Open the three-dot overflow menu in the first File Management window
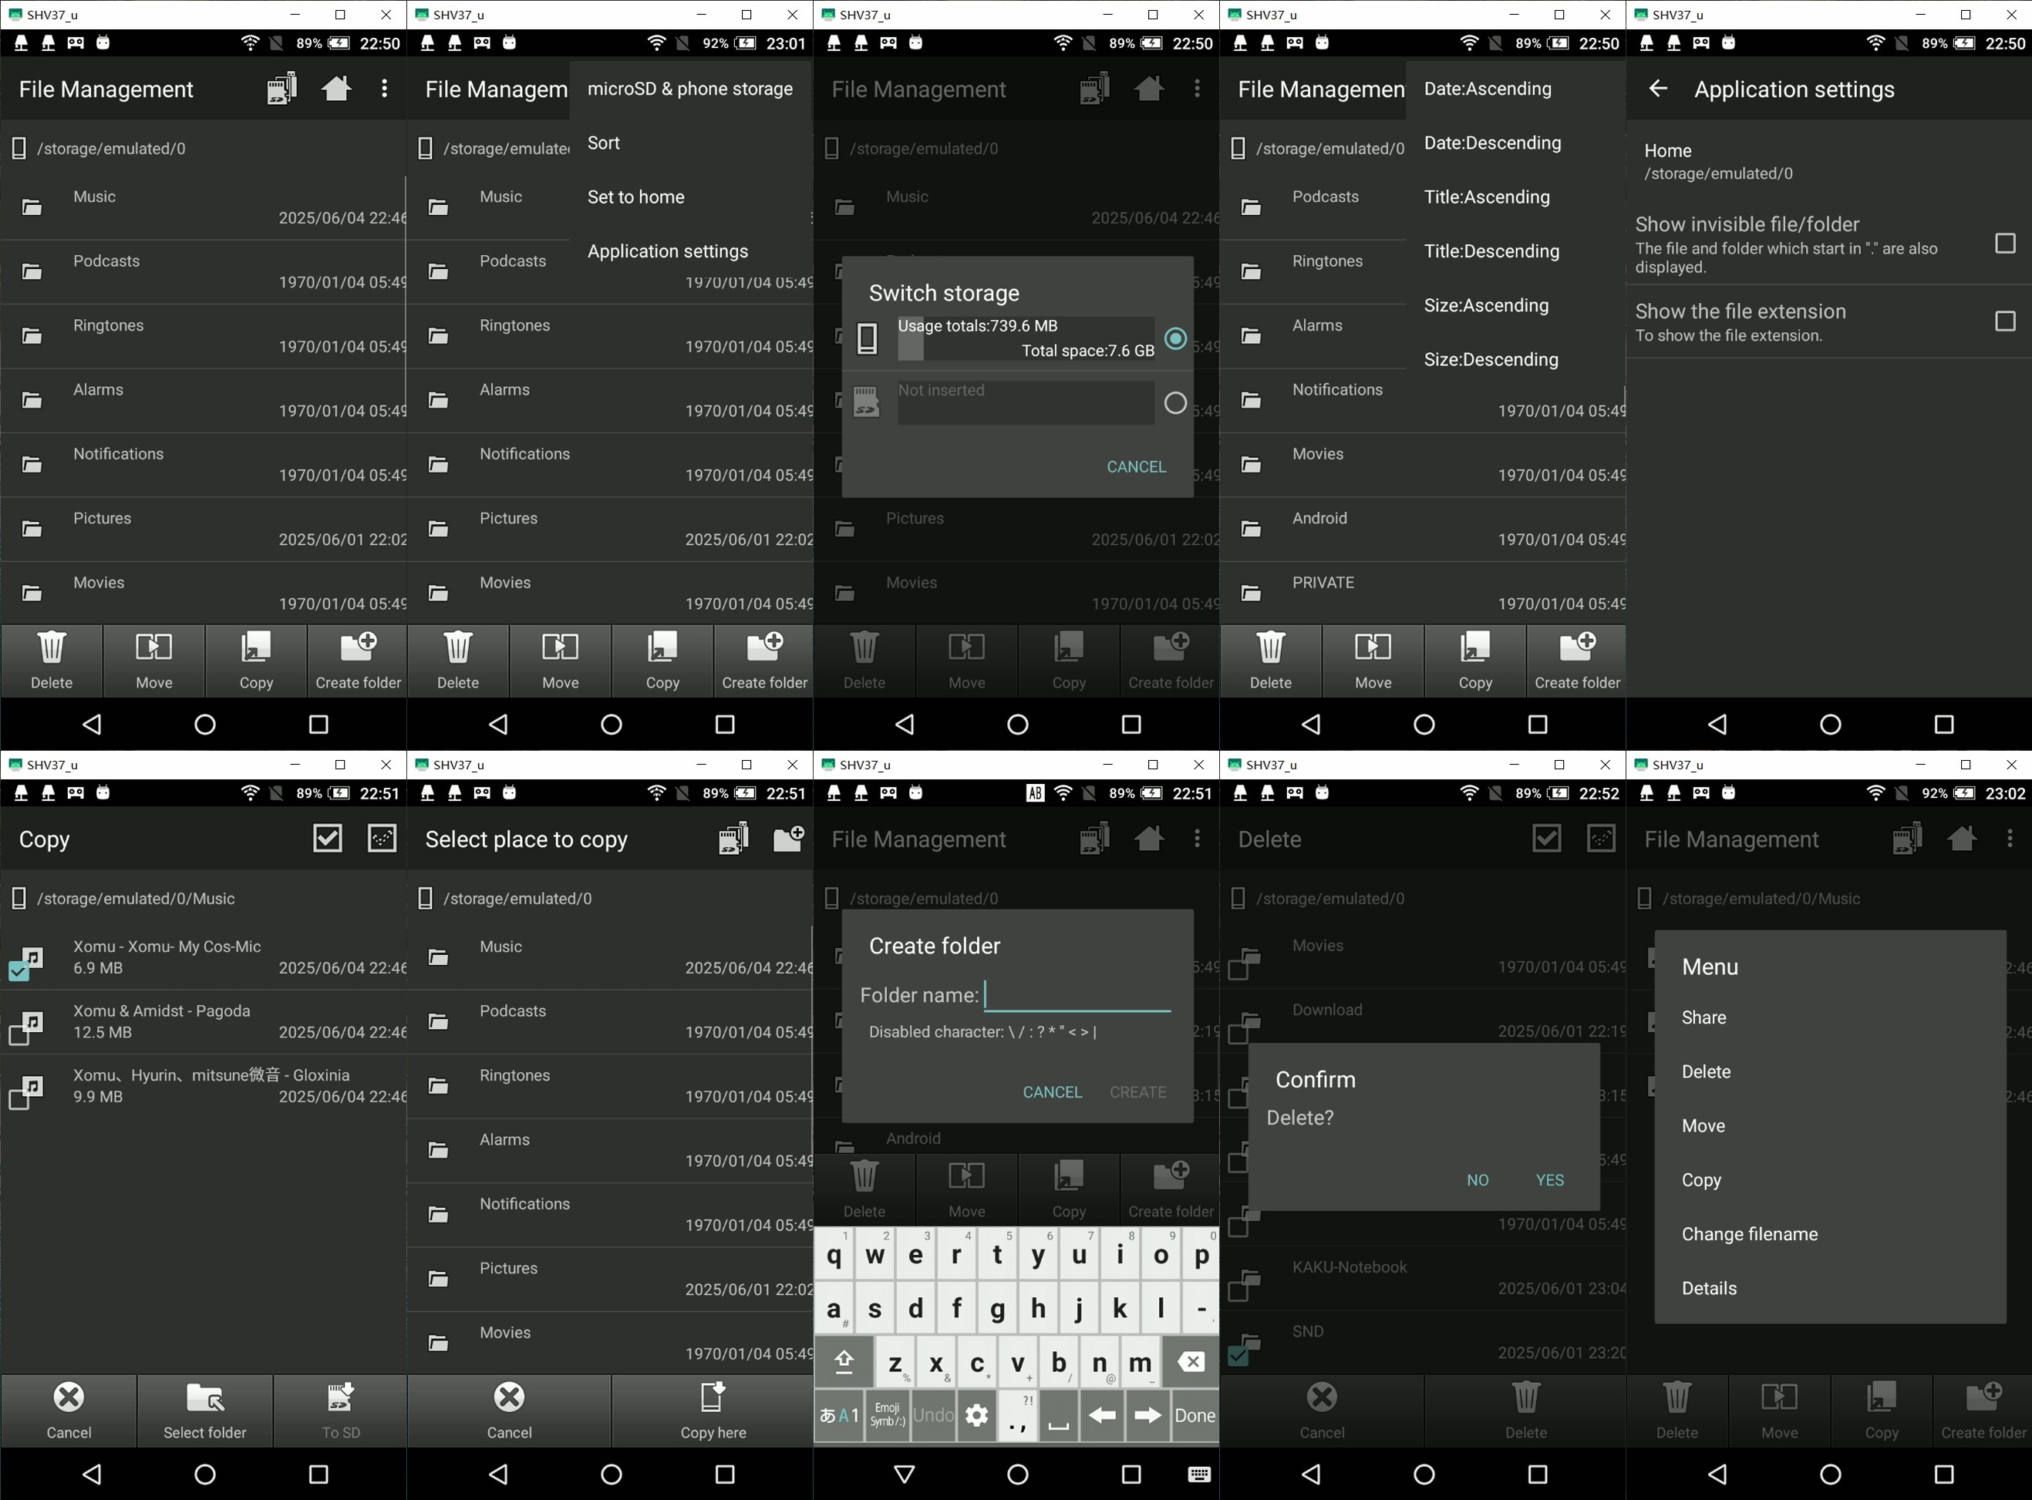This screenshot has width=2032, height=1500. pos(385,88)
